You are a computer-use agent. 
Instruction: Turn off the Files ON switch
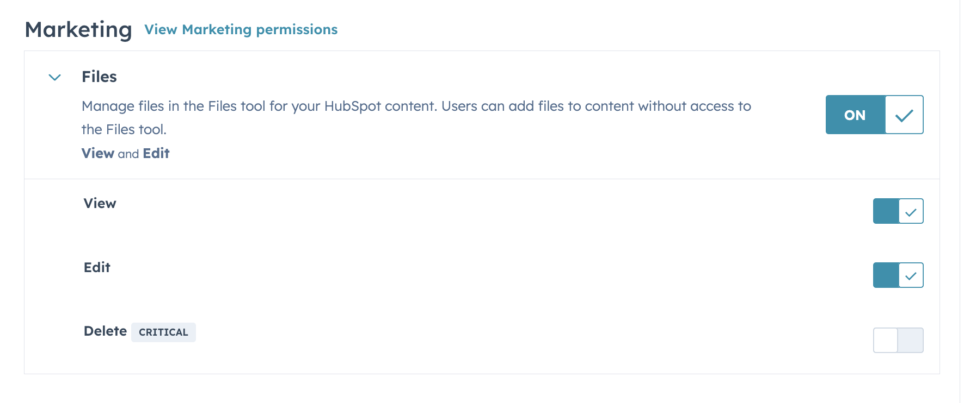tap(874, 115)
